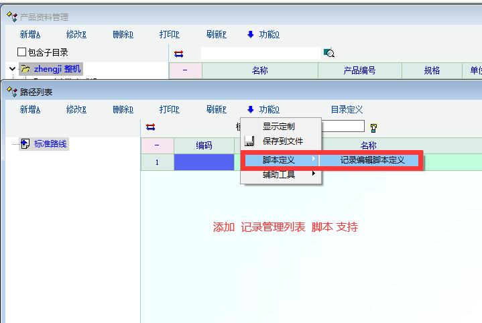Click 删除 in the 路径列表 toolbar
Image resolution: width=482 pixels, height=323 pixels.
(x=123, y=109)
